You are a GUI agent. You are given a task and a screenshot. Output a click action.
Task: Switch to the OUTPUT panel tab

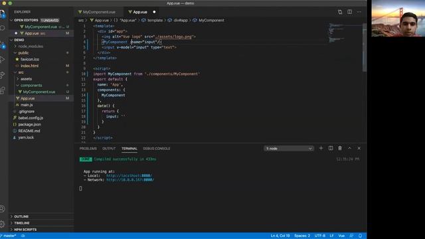pos(109,149)
